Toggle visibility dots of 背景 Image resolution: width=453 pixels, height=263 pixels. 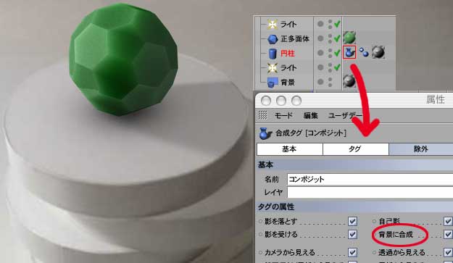[330, 82]
